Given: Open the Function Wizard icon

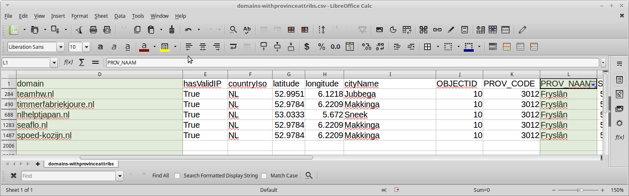Looking at the screenshot, I should click(x=68, y=62).
